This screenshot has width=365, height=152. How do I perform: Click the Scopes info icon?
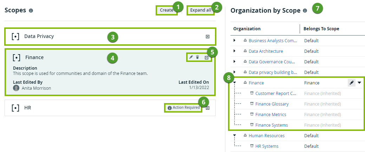tap(31, 11)
